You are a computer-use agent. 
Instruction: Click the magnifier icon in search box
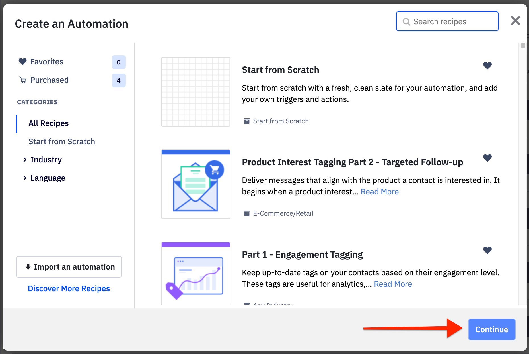coord(406,22)
